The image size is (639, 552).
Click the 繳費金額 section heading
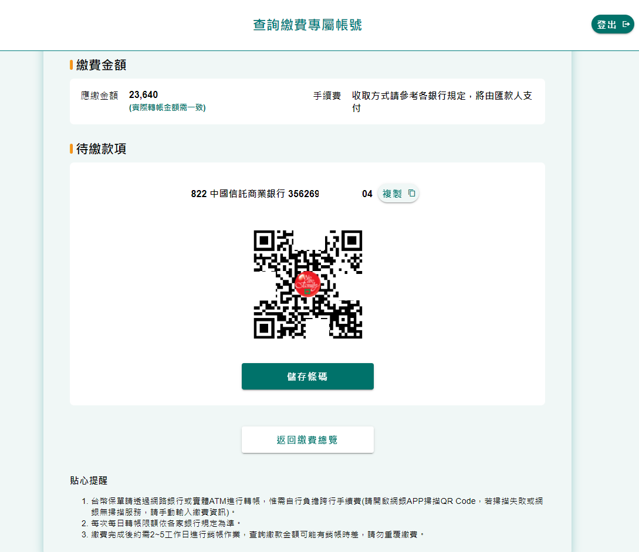101,65
